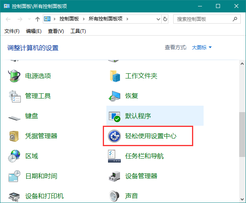The width and height of the screenshot is (246, 203).
Task: Click the 轻松使用设置中心 link text
Action: coord(151,136)
